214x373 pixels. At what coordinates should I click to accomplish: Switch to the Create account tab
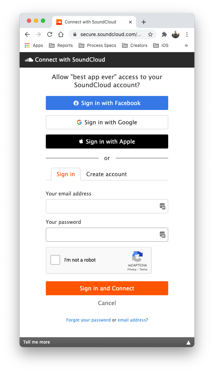coord(106,174)
